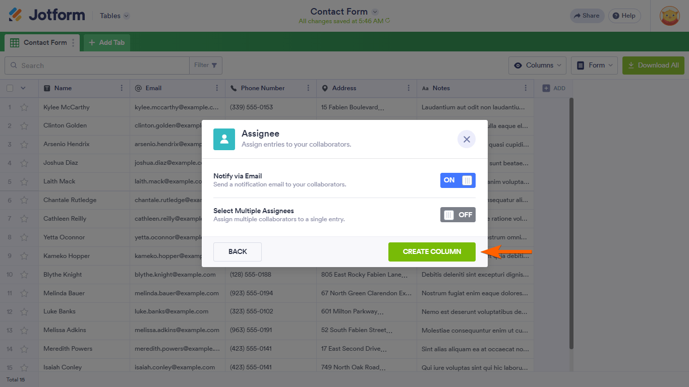This screenshot has width=689, height=387.
Task: Enable Select Multiple Assignees toggle
Action: [x=458, y=215]
